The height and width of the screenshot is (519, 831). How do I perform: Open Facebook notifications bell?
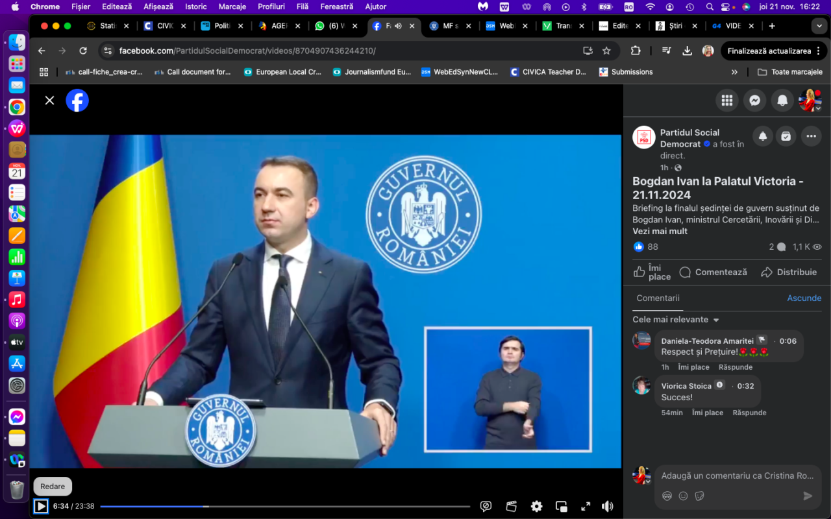782,100
